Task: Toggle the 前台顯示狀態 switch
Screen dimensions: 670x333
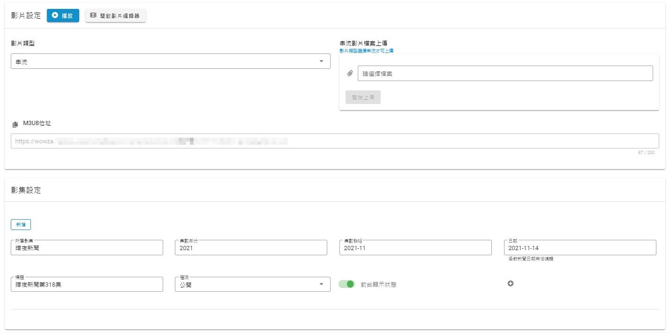Action: tap(347, 284)
